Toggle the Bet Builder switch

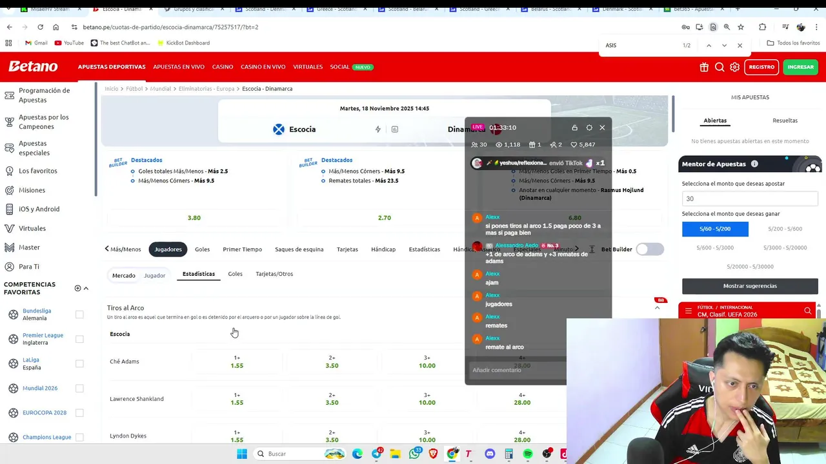click(650, 249)
